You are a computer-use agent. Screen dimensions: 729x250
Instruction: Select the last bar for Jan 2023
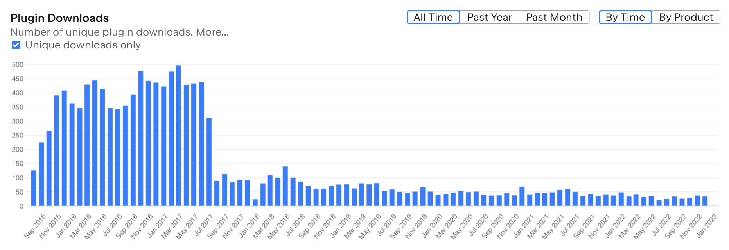(x=705, y=201)
